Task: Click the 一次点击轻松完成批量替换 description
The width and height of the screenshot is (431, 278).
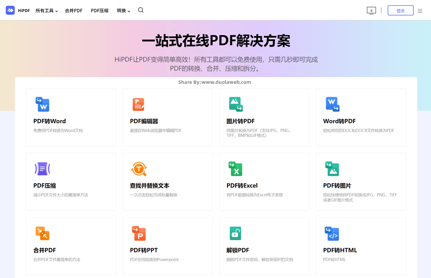Action: tap(154, 195)
